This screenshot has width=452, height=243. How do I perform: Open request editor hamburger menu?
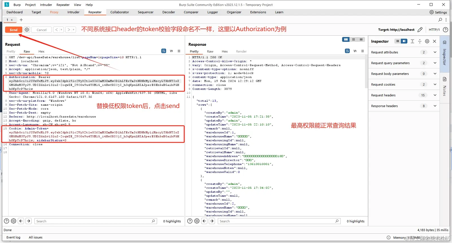[179, 51]
